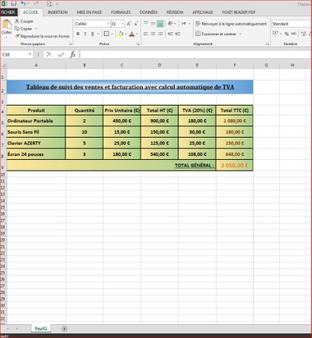This screenshot has width=312, height=338.
Task: Add a new sheet with plus icon
Action: (x=64, y=329)
